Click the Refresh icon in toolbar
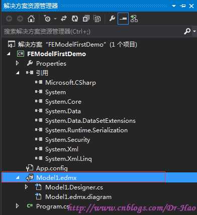Viewport: 197px width, 215px height. (x=75, y=19)
